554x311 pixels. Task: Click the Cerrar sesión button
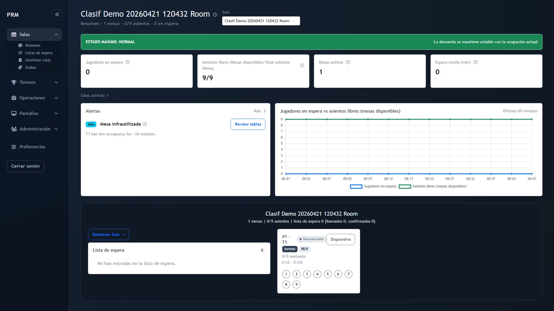[x=25, y=166]
